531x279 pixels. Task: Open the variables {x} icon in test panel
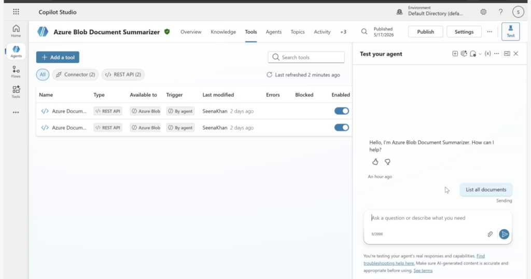(x=487, y=53)
